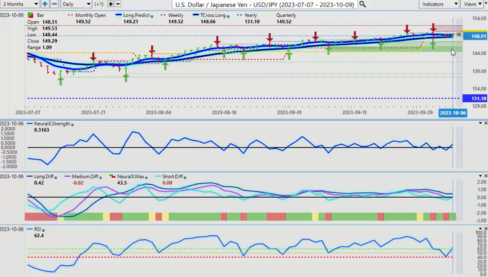The width and height of the screenshot is (488, 277).
Task: Select the Long.Predict legend label
Action: coord(136,15)
